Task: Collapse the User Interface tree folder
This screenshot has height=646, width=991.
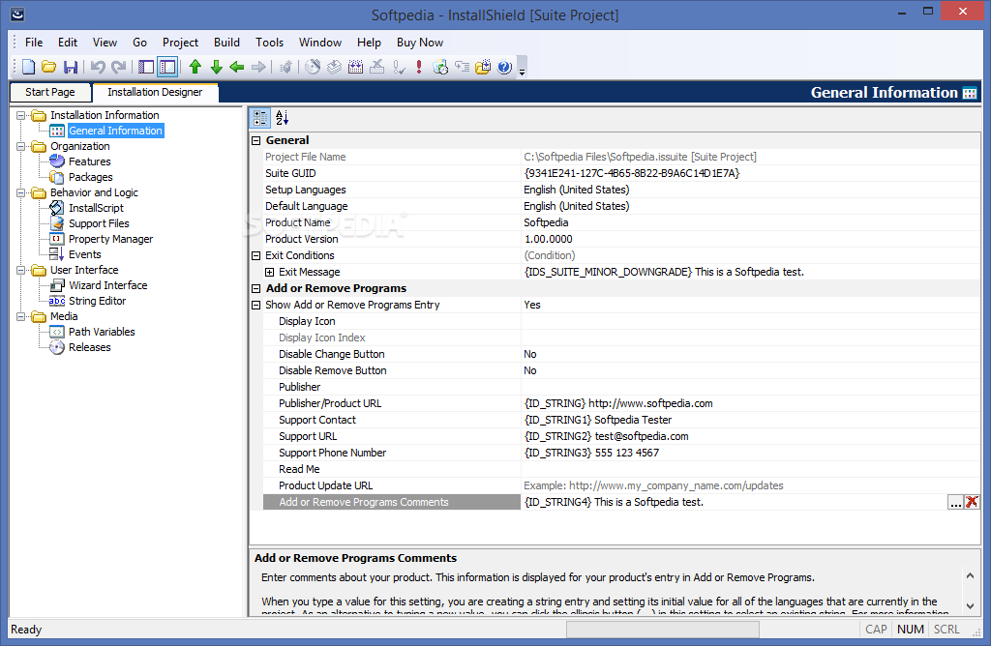Action: (x=21, y=270)
